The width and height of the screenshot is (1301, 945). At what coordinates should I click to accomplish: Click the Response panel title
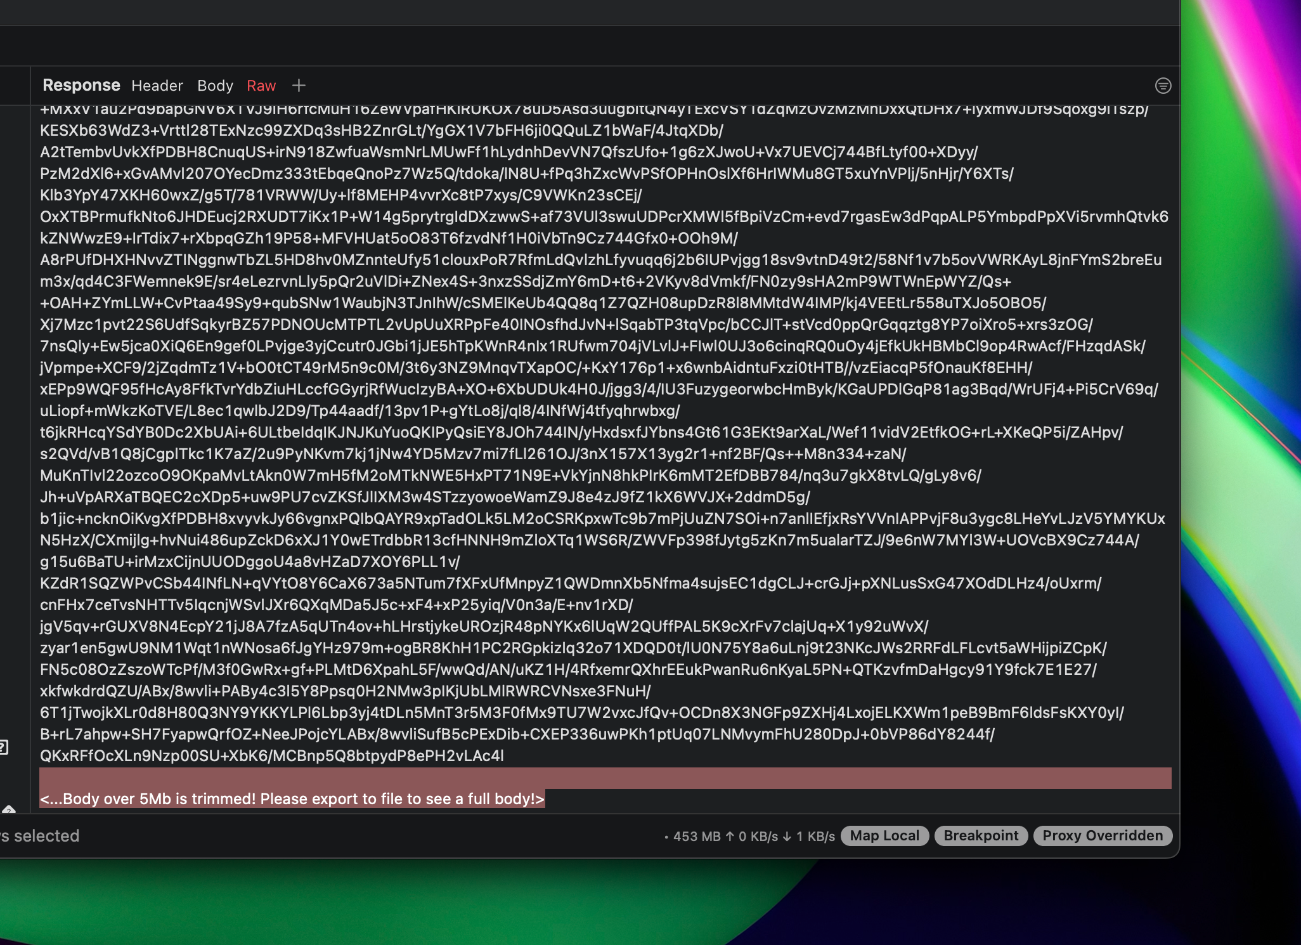point(81,85)
